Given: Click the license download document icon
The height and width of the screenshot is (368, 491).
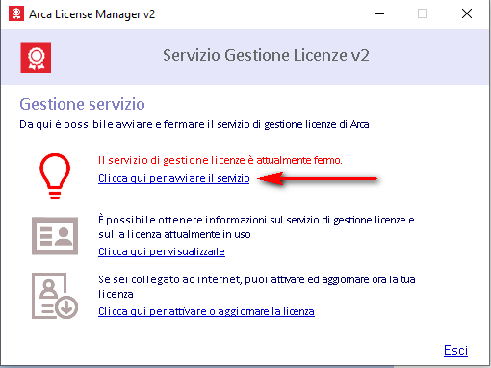Looking at the screenshot, I should click(x=55, y=296).
